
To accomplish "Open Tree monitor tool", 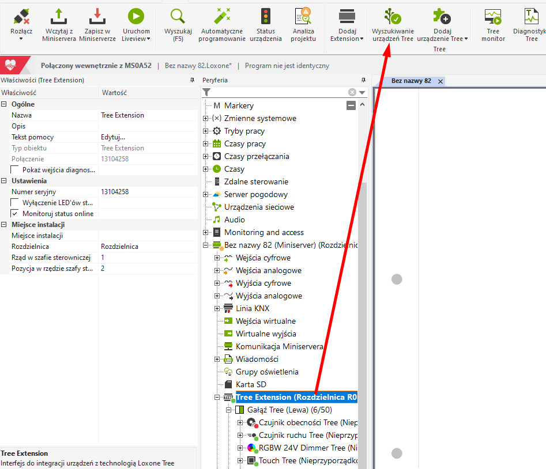I will (493, 16).
